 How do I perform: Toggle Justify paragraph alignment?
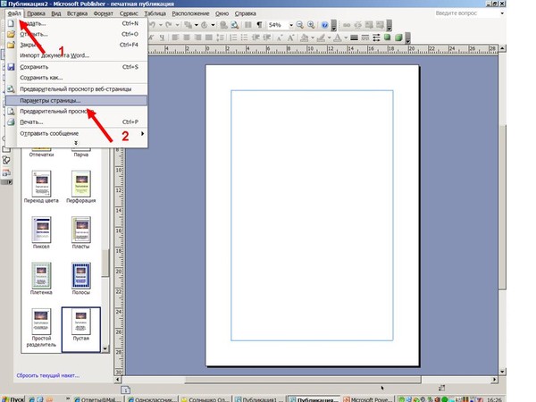[x=208, y=38]
